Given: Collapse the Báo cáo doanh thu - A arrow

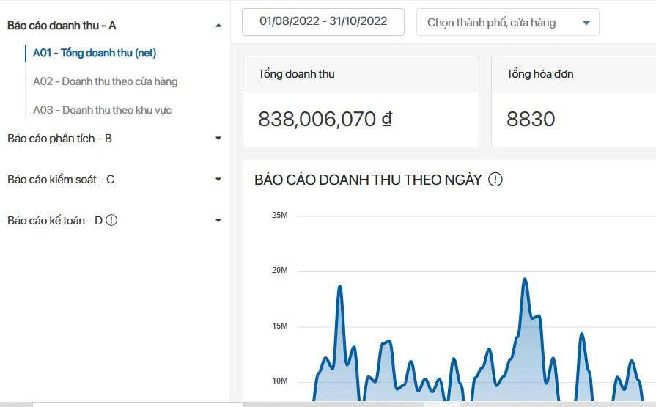Looking at the screenshot, I should 218,26.
